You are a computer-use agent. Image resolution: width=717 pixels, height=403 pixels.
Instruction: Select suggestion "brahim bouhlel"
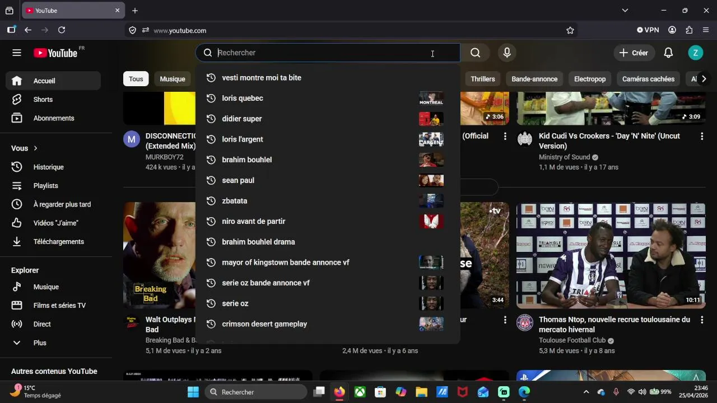tap(328, 160)
